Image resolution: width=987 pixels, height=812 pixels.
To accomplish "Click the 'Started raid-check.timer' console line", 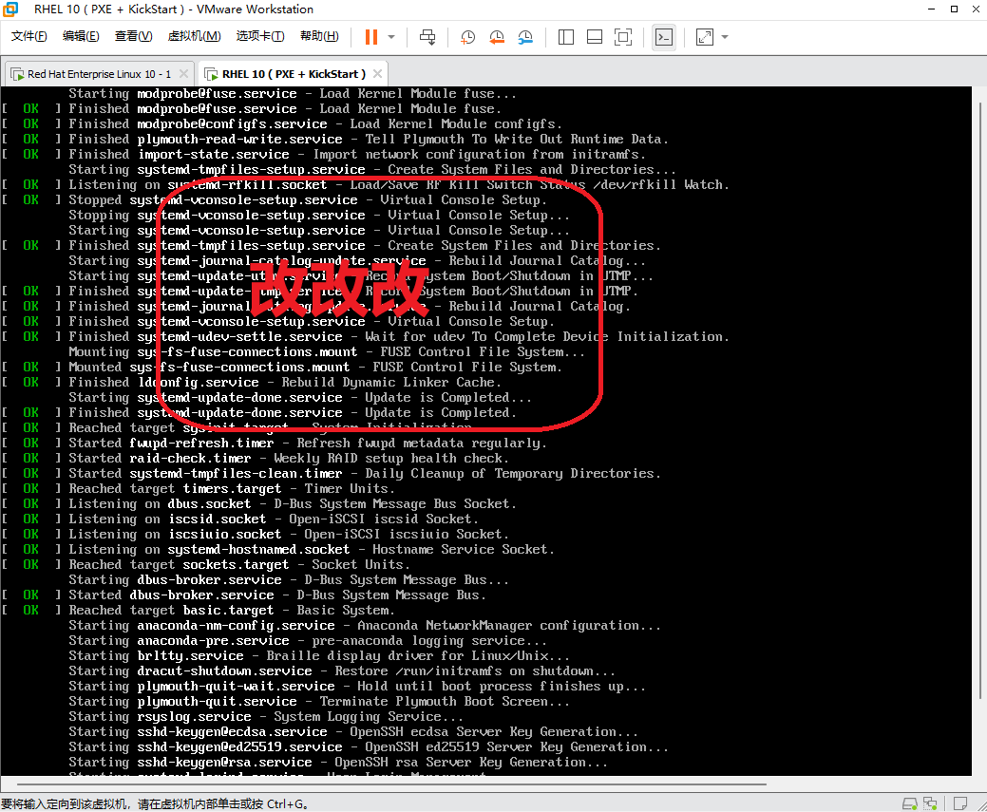I will (x=255, y=459).
